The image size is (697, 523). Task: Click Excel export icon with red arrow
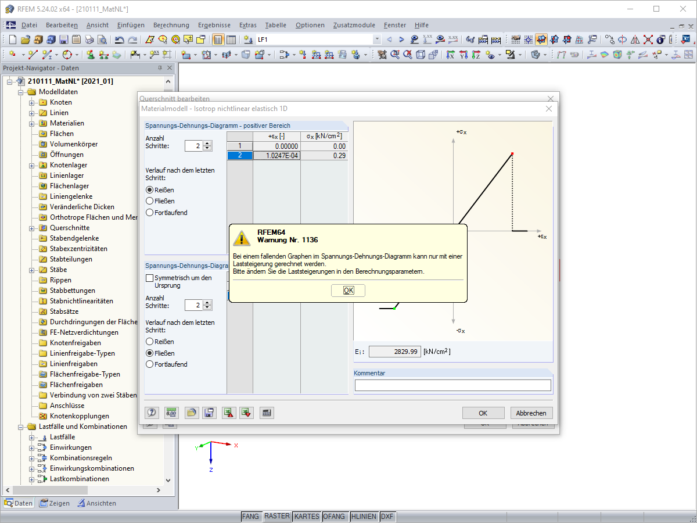pos(229,413)
